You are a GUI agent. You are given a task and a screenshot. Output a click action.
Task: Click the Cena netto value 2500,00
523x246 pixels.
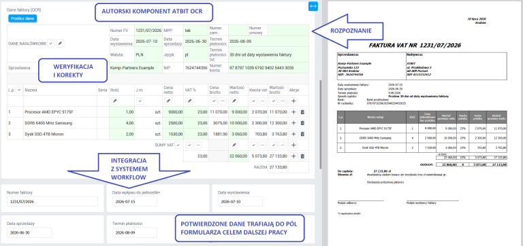pyautogui.click(x=176, y=123)
